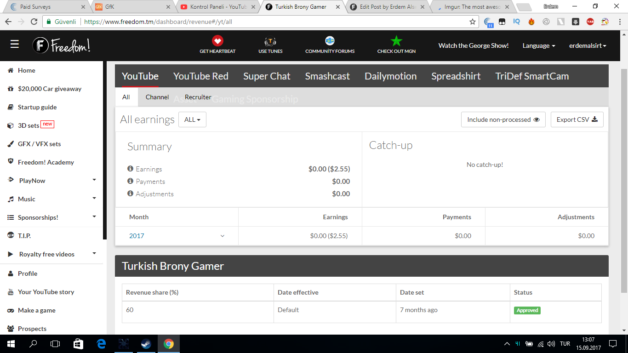Switch to the Super Chat tab
Image resolution: width=628 pixels, height=353 pixels.
[x=267, y=76]
